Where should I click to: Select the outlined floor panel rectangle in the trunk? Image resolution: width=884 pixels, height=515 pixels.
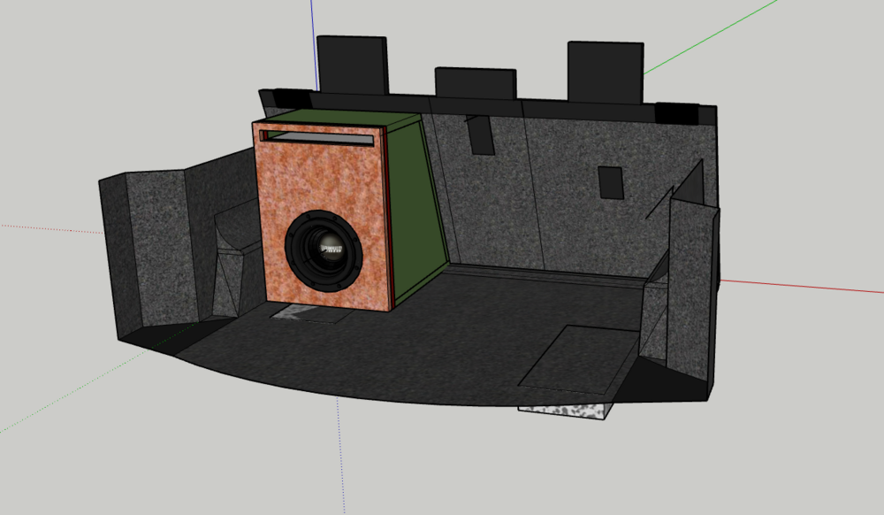[578, 359]
